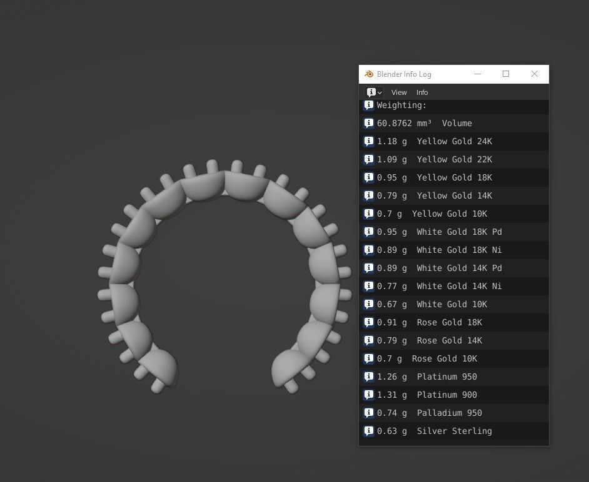
Task: Click the info icon beside Volume entry
Action: tap(368, 123)
